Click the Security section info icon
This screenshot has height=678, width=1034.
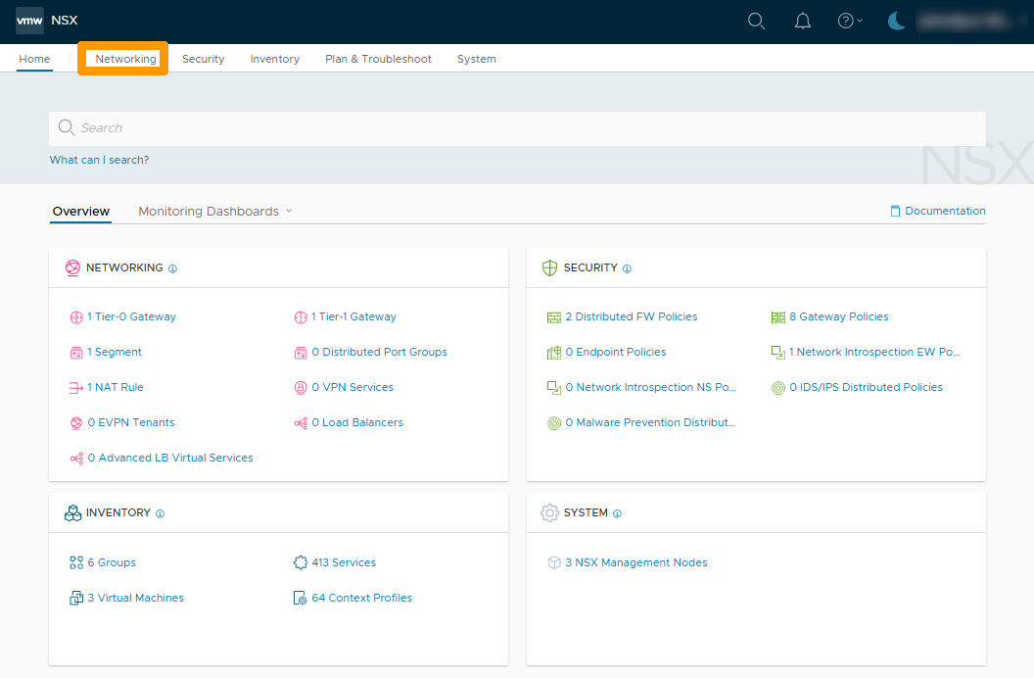(628, 268)
